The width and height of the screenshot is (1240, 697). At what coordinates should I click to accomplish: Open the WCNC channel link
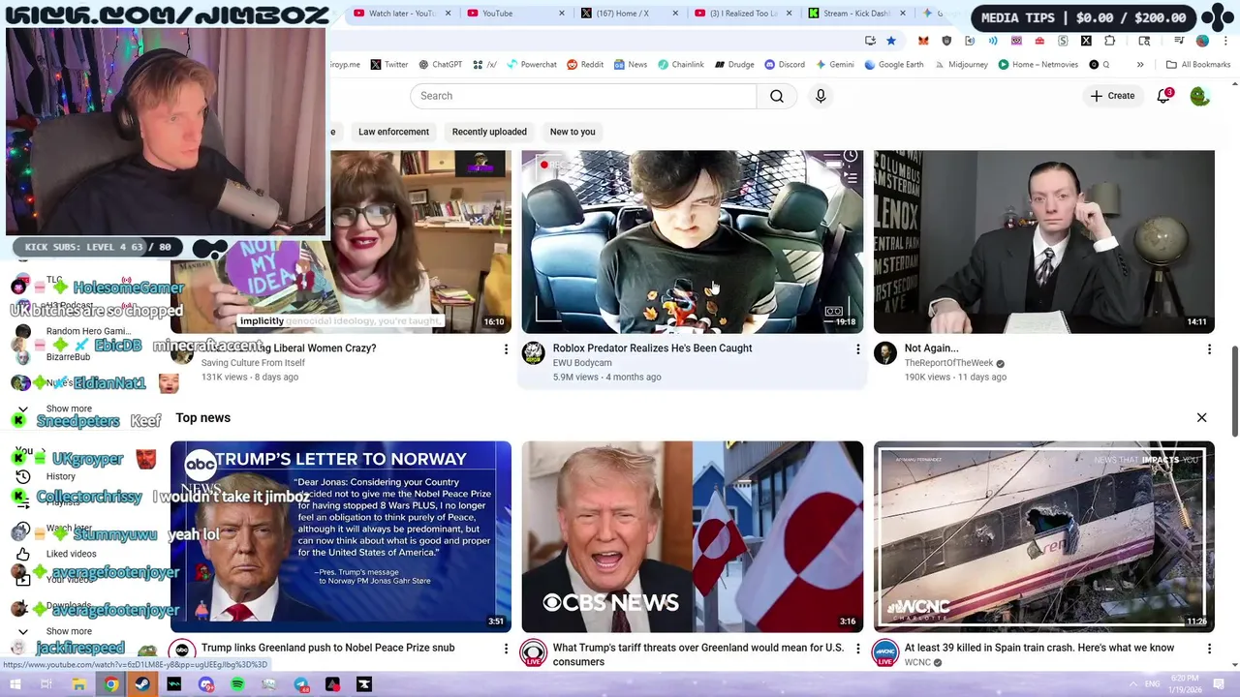(916, 662)
